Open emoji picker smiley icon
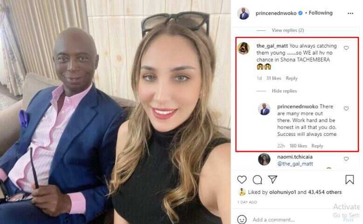This screenshot has width=363, height=224. [242, 219]
